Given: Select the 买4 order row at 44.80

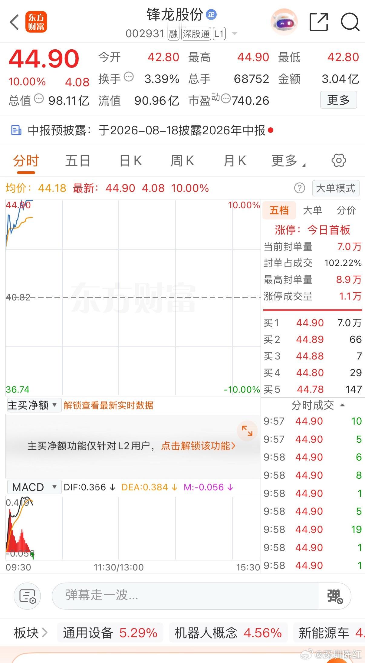Looking at the screenshot, I should click(313, 373).
